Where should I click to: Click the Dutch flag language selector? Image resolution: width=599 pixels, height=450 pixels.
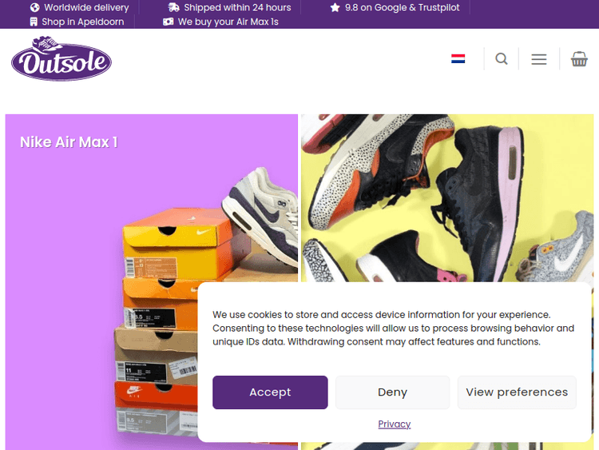(458, 59)
